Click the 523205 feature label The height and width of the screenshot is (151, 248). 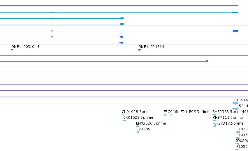(143, 129)
